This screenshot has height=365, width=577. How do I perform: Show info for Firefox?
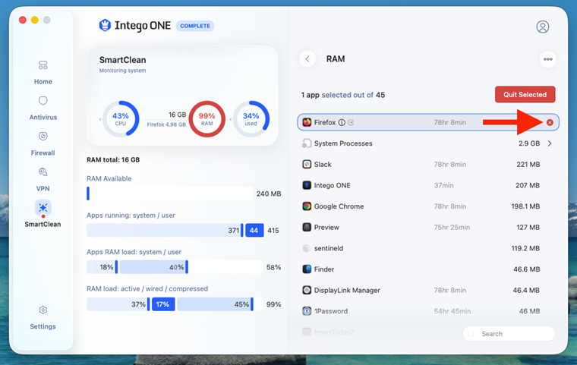pyautogui.click(x=342, y=122)
